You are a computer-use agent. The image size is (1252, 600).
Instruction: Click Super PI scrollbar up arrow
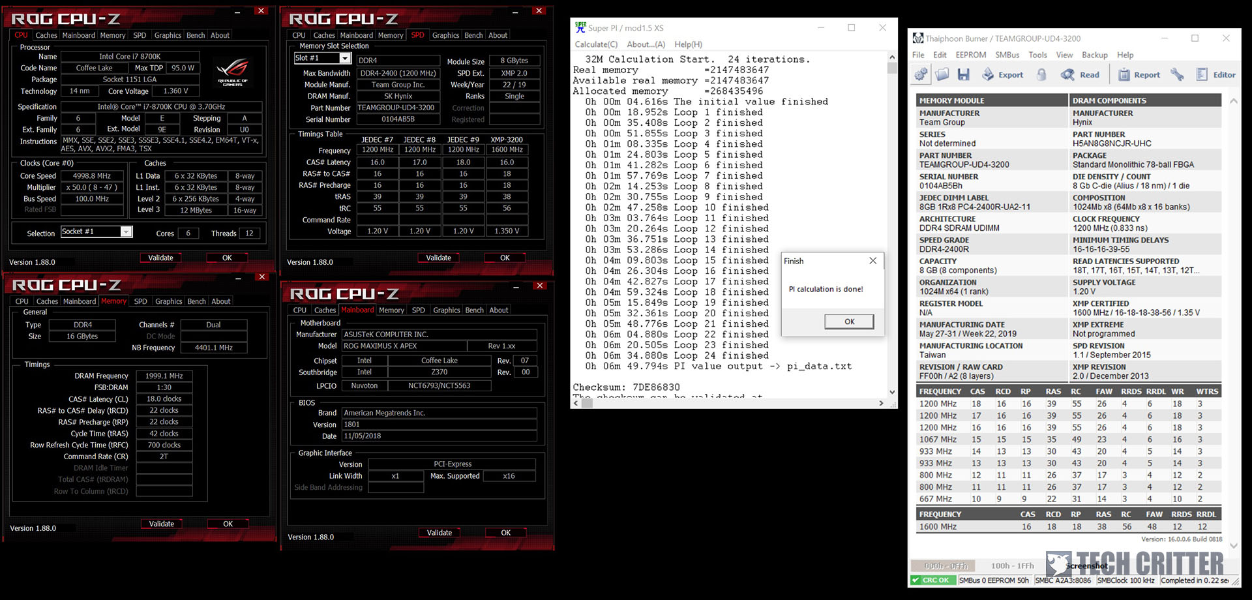click(892, 58)
